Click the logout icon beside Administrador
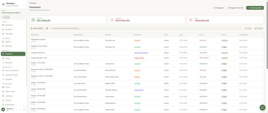268x113 pixels. pyautogui.click(x=24, y=109)
